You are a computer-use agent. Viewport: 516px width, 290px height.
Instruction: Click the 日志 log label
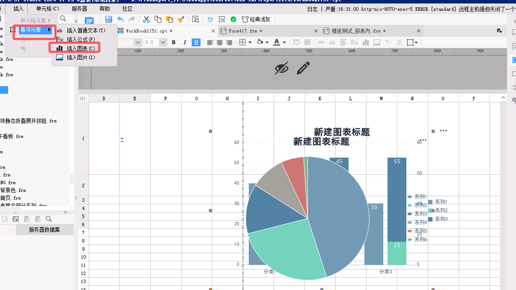point(312,9)
